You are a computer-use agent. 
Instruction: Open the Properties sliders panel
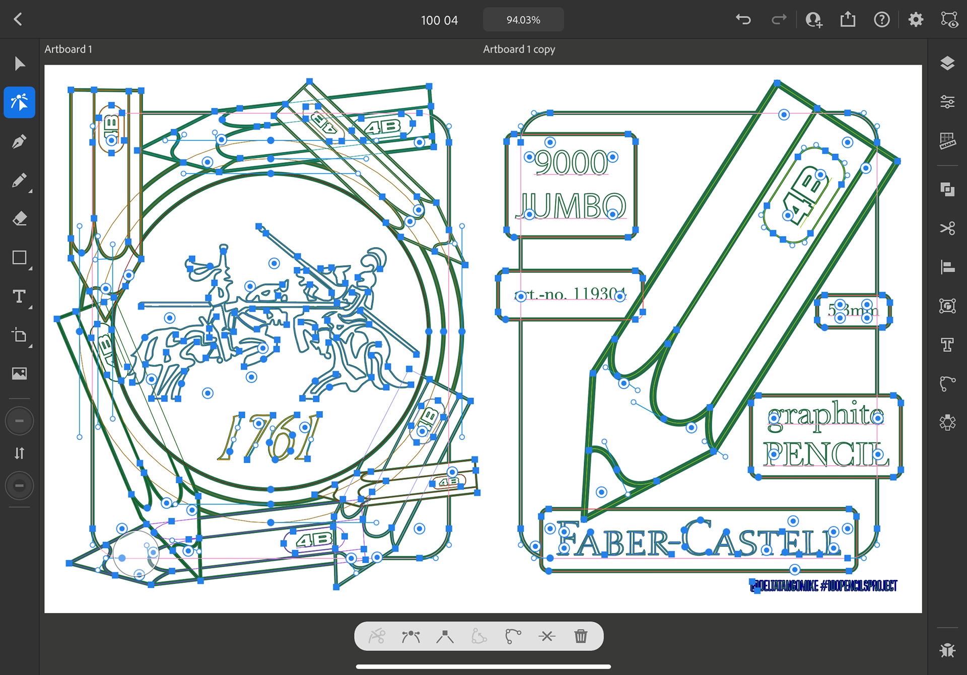pyautogui.click(x=947, y=102)
